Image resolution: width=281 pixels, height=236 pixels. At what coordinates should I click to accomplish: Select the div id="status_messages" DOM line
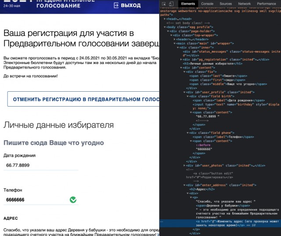pyautogui.click(x=231, y=54)
